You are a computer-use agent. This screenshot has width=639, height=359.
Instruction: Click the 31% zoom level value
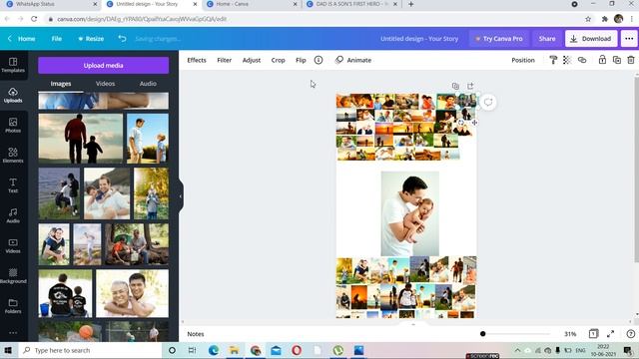pos(570,334)
